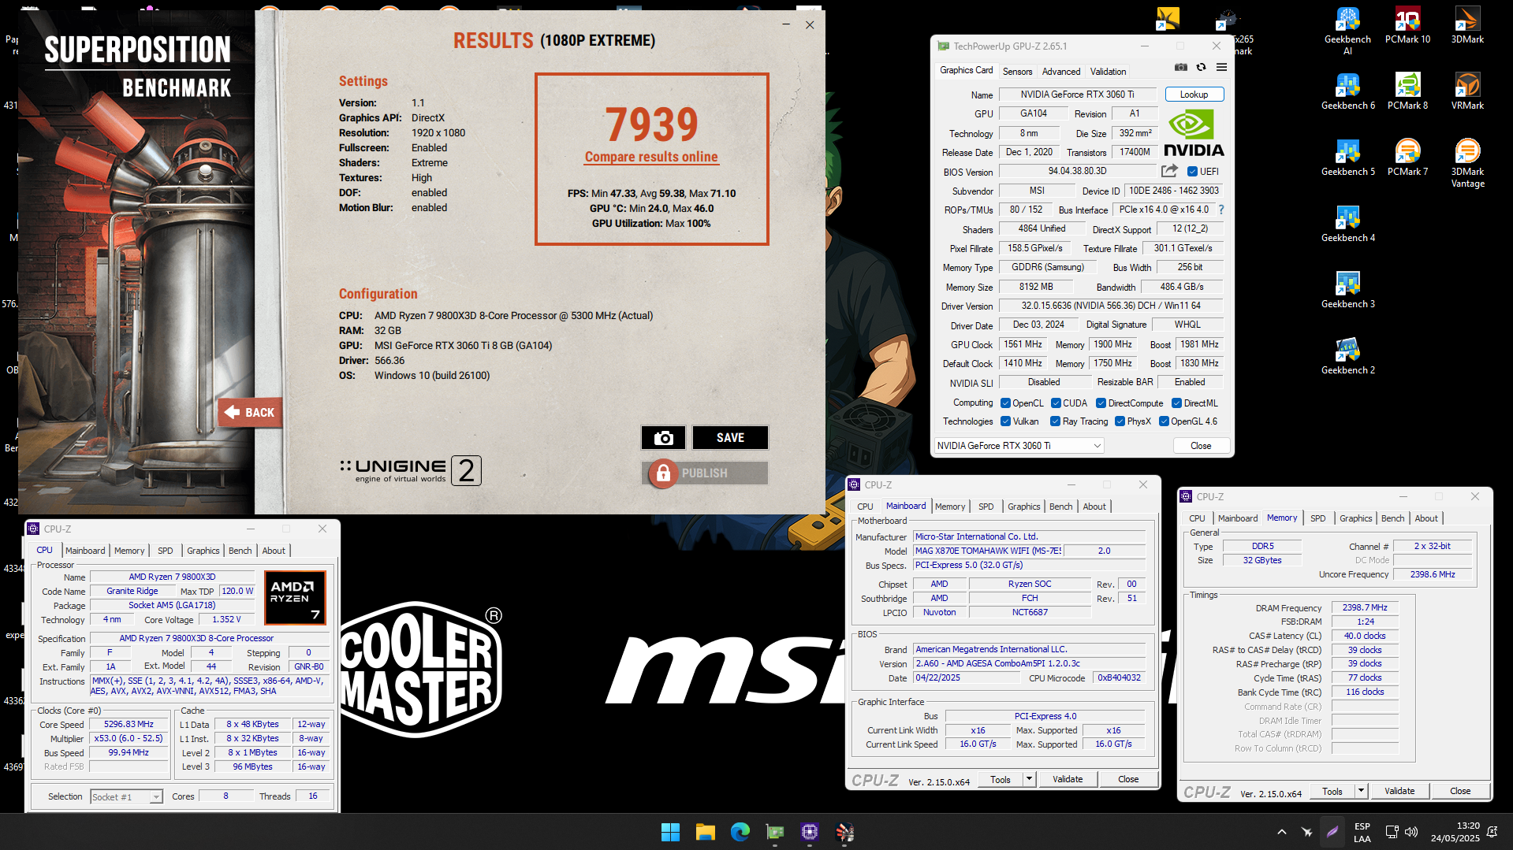Click GPU-Z screenshot camera icon
Image resolution: width=1513 pixels, height=850 pixels.
(x=1180, y=68)
